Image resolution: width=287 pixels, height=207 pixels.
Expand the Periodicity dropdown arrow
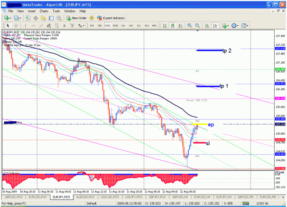[x=237, y=26]
